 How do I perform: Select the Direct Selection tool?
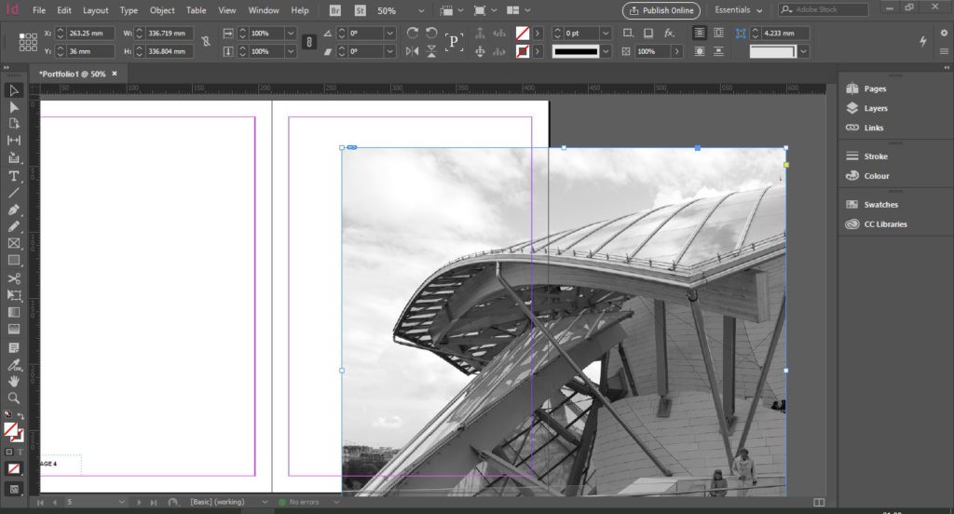pyautogui.click(x=13, y=107)
